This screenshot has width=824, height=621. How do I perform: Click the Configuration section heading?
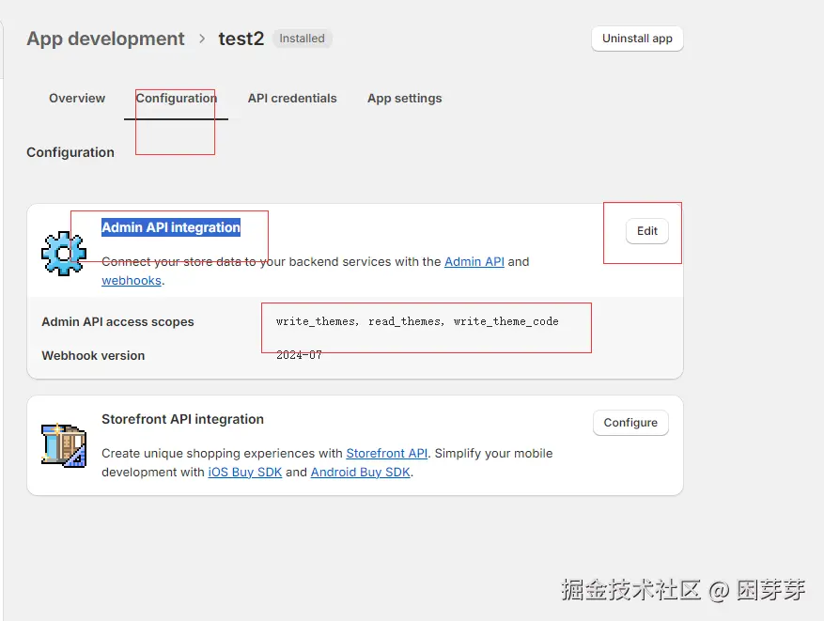(70, 152)
